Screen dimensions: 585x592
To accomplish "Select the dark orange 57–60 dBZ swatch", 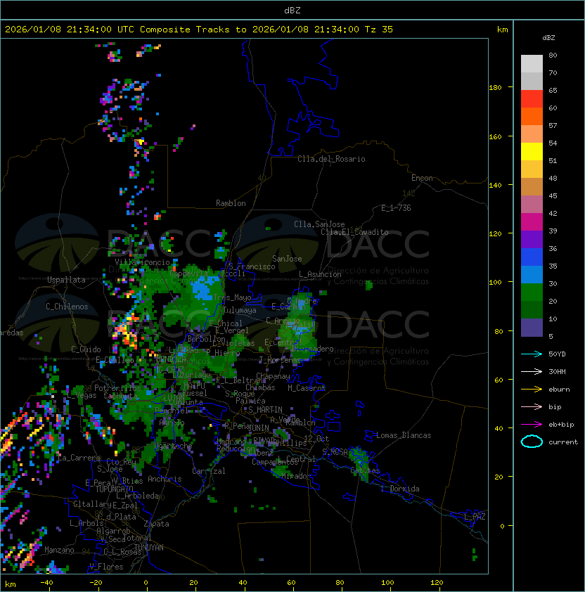I will [532, 116].
